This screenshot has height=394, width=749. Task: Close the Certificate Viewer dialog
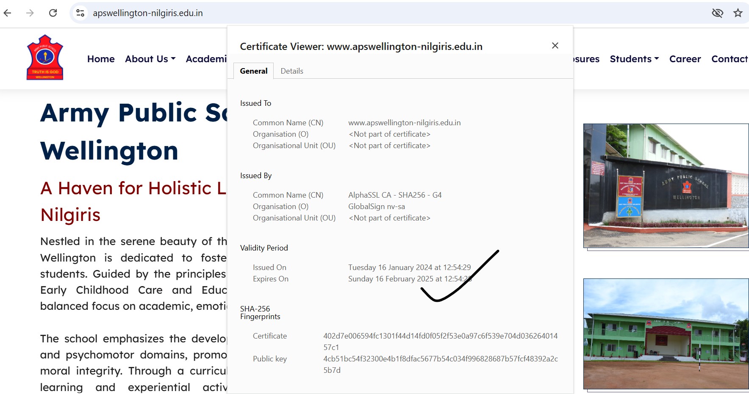pyautogui.click(x=555, y=46)
